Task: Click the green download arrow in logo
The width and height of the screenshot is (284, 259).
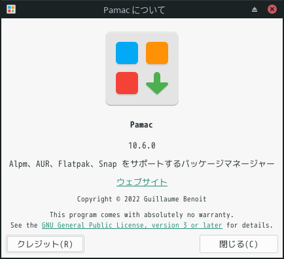Action: pos(157,83)
